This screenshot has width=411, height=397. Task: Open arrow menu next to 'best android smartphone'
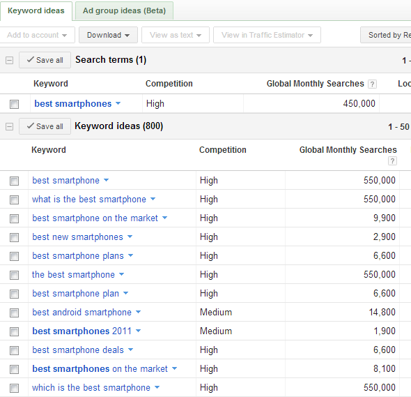click(138, 312)
